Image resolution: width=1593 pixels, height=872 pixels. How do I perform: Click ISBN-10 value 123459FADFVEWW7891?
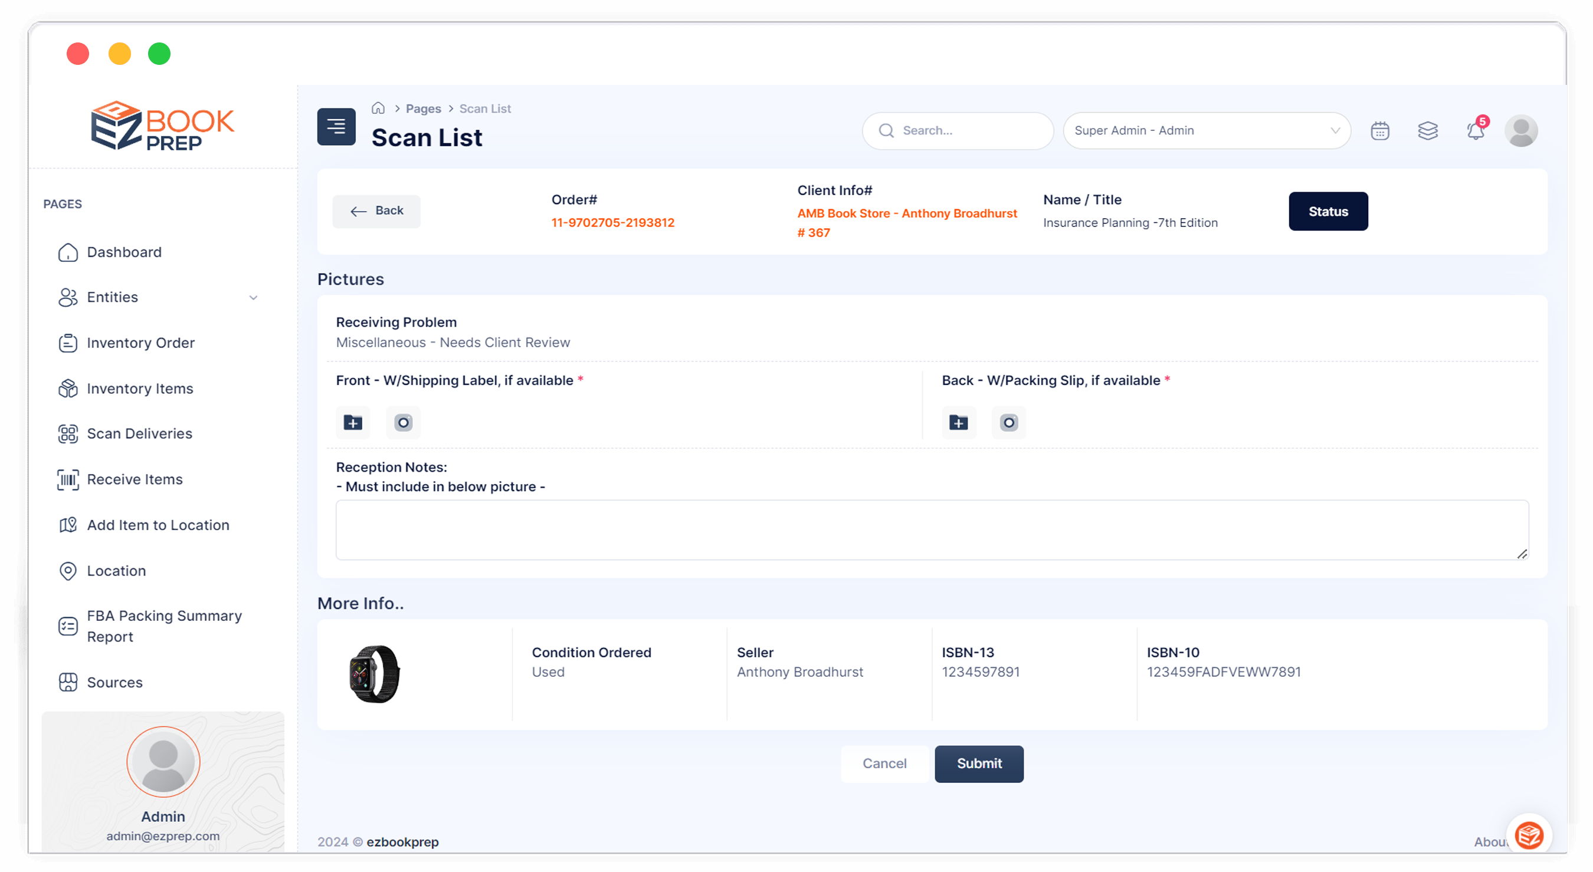click(x=1223, y=672)
